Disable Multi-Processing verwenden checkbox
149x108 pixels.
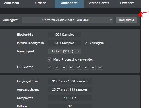point(50,59)
